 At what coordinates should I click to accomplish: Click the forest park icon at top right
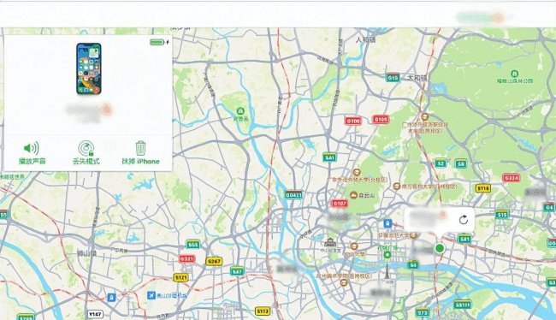[514, 74]
